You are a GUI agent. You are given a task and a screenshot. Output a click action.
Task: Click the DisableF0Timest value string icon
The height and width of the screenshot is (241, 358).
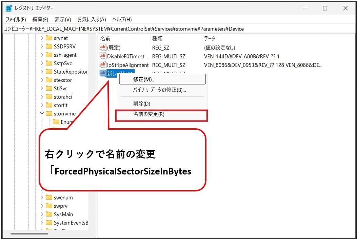103,56
